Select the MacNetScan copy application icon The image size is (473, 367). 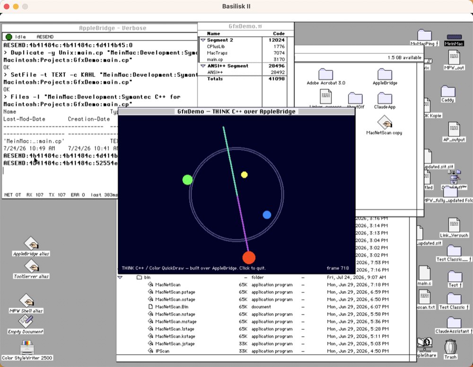pyautogui.click(x=384, y=122)
